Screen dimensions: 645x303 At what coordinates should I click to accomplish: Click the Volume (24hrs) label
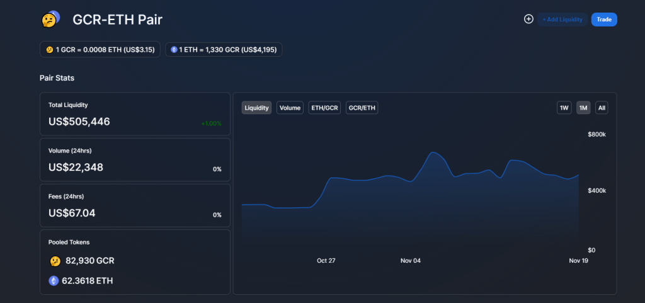coord(70,151)
